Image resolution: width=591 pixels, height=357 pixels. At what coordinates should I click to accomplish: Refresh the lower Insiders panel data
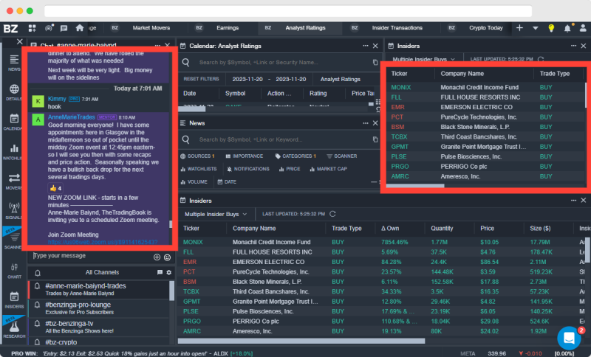[332, 214]
